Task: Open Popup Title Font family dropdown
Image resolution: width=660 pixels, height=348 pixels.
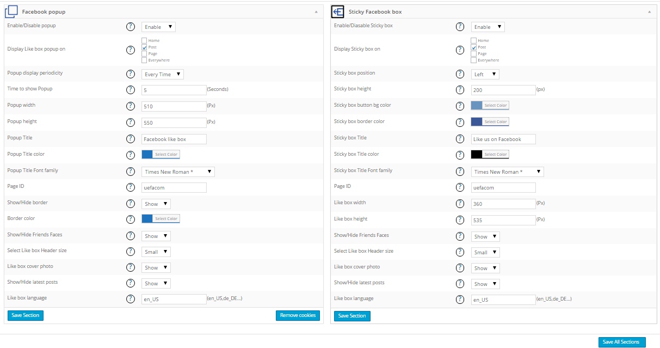Action: point(178,172)
